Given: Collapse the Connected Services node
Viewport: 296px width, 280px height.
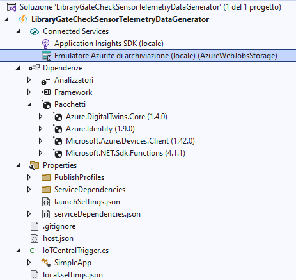Looking at the screenshot, I should click(x=18, y=31).
